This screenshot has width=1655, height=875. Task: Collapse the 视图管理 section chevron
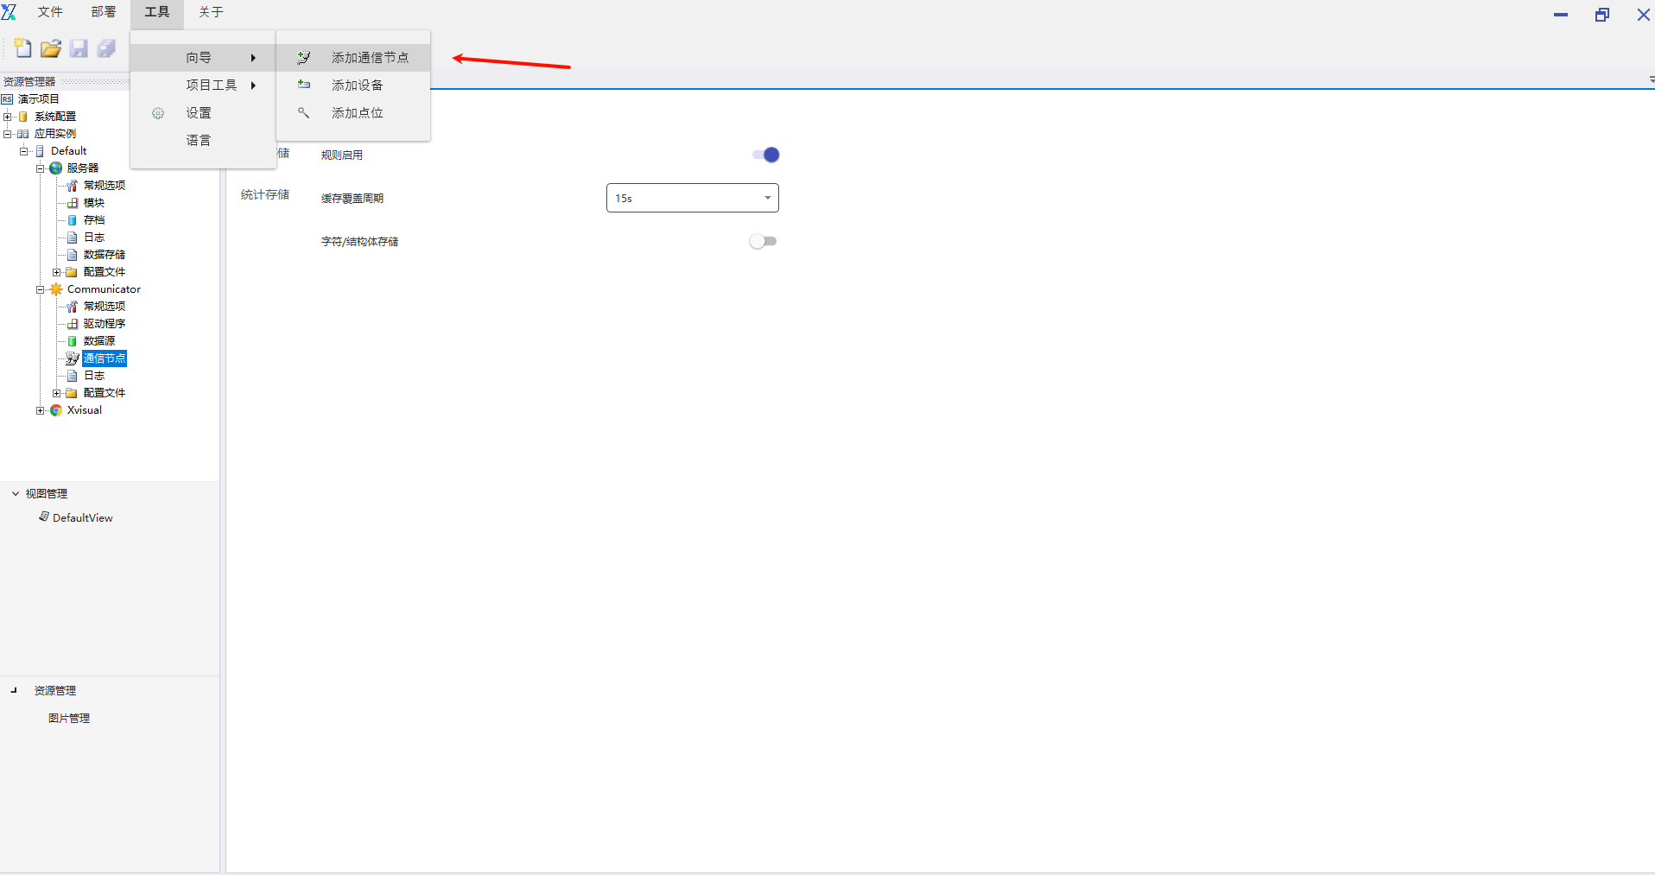pyautogui.click(x=16, y=493)
